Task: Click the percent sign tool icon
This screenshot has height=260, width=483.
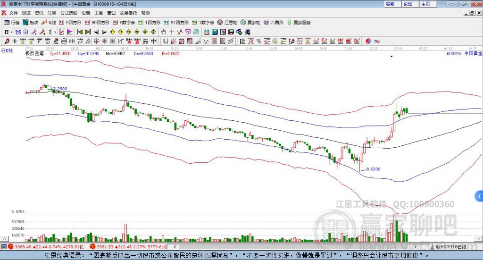Action: (x=259, y=41)
